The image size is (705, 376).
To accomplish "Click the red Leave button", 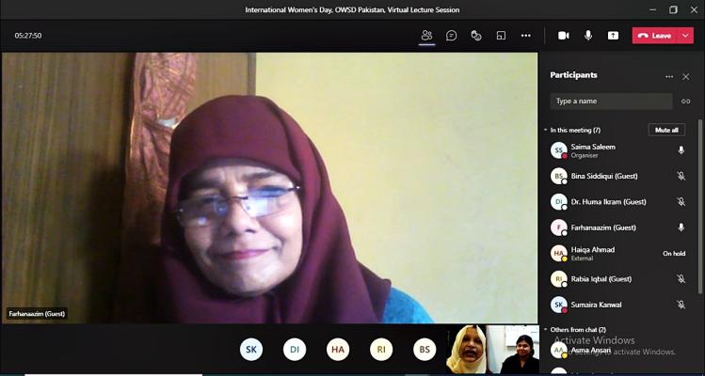I will point(654,36).
